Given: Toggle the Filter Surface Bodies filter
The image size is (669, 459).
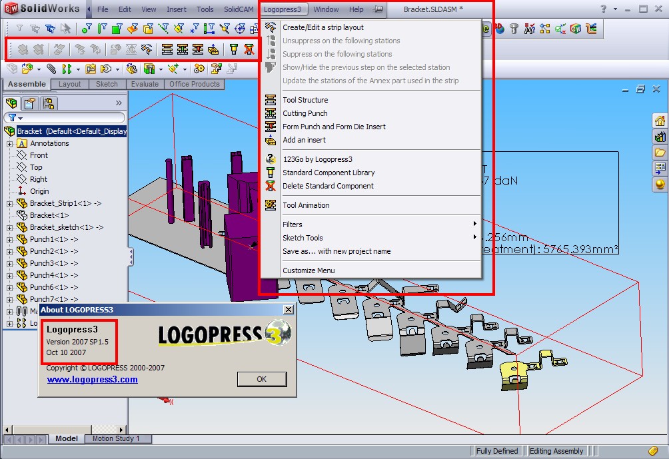Looking at the screenshot, I should [133, 29].
